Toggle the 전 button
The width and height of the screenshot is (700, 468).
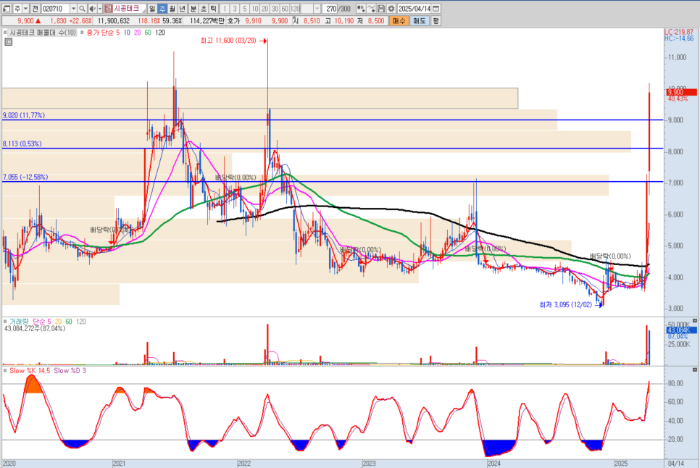[x=36, y=9]
